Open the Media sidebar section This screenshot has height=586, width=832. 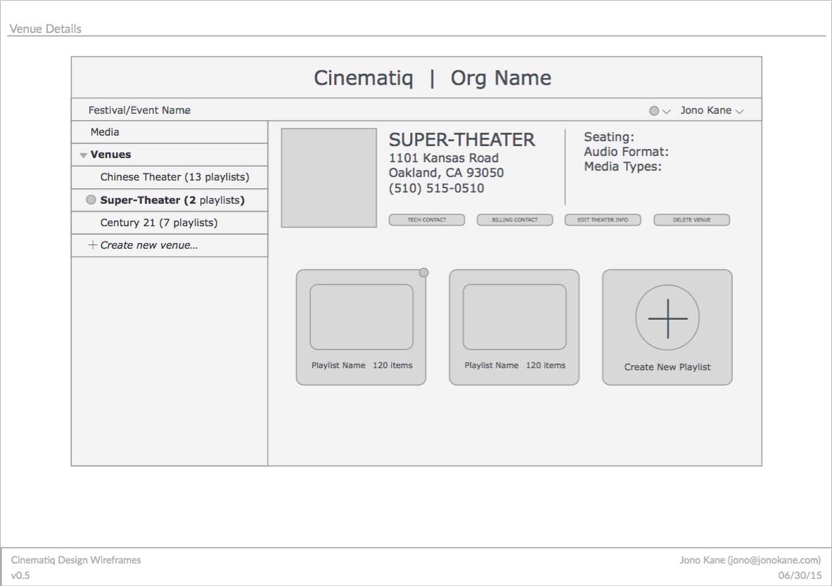point(105,132)
